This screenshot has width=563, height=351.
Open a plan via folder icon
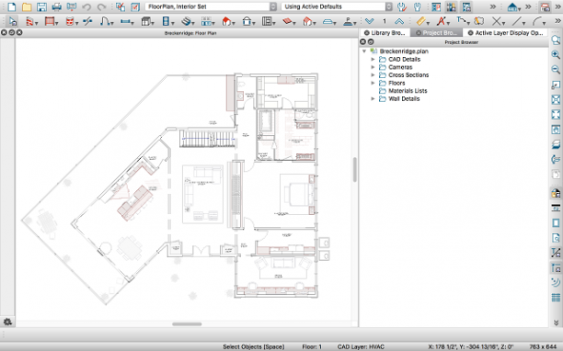[x=27, y=6]
